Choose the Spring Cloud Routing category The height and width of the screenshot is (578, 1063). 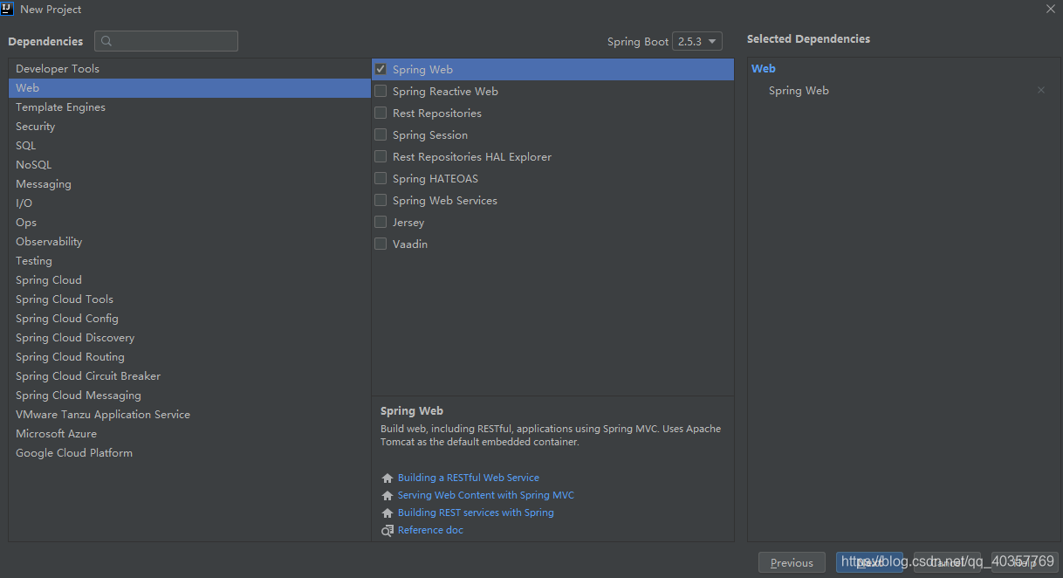pyautogui.click(x=189, y=357)
